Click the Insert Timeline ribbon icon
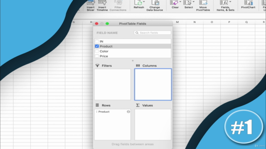Viewport: 266px width, 149px height. click(x=102, y=5)
